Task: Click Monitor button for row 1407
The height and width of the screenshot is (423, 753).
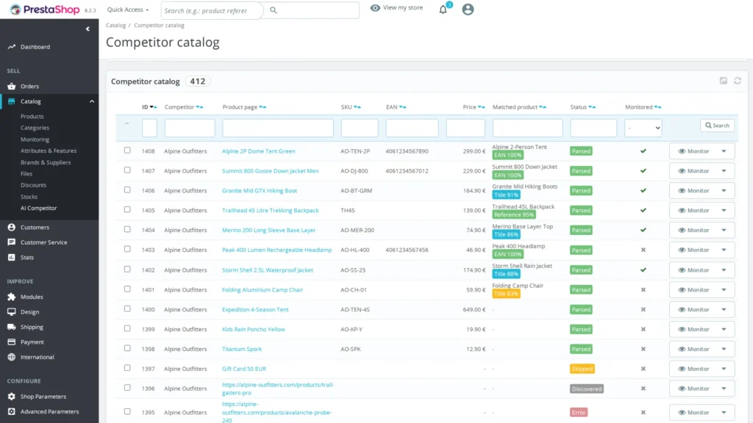Action: coord(693,170)
